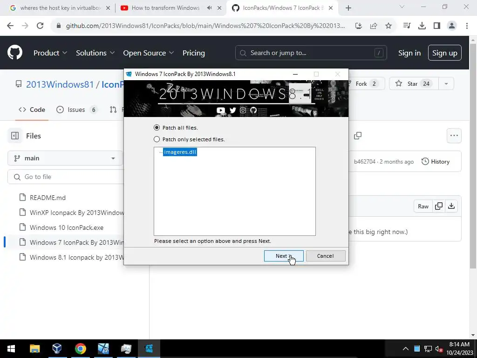The image size is (477, 358).
Task: Click volume icon in system tray
Action: pyautogui.click(x=439, y=349)
